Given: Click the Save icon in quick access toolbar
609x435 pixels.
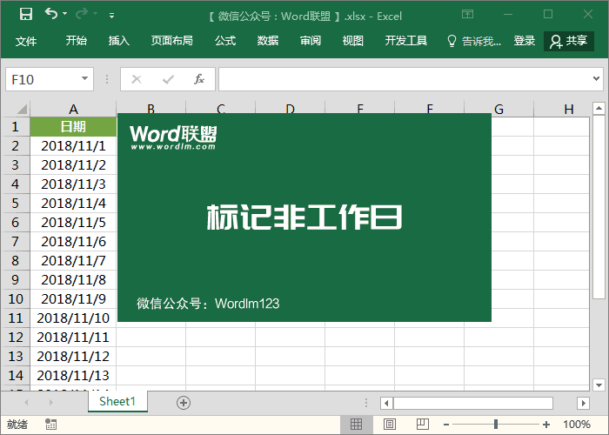Looking at the screenshot, I should click(26, 14).
